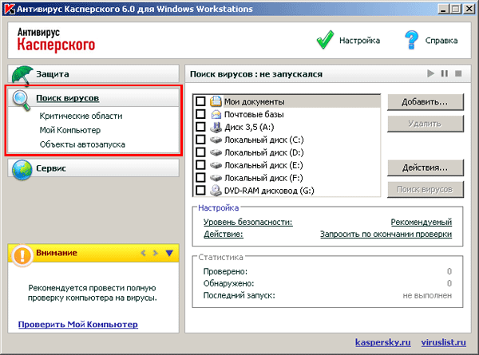This screenshot has height=355, width=479.
Task: Check the Диск 3,5 (A:) checkbox
Action: [x=200, y=127]
